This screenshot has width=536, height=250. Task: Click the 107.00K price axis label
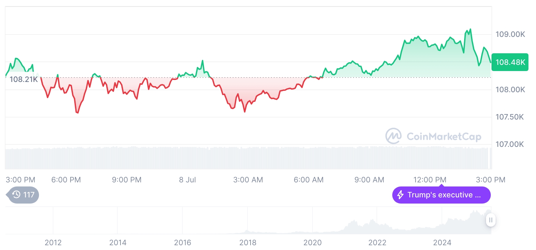pos(510,144)
